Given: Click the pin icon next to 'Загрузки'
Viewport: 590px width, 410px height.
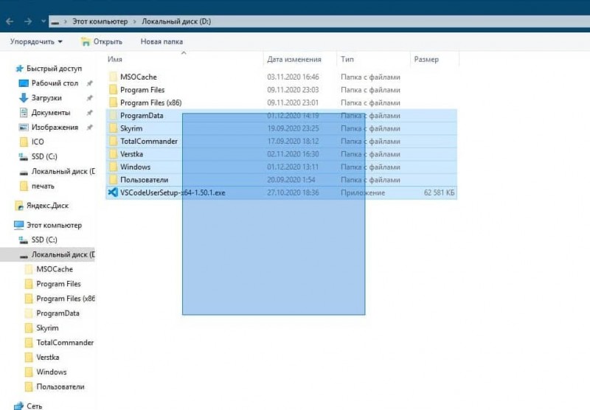Looking at the screenshot, I should (89, 98).
